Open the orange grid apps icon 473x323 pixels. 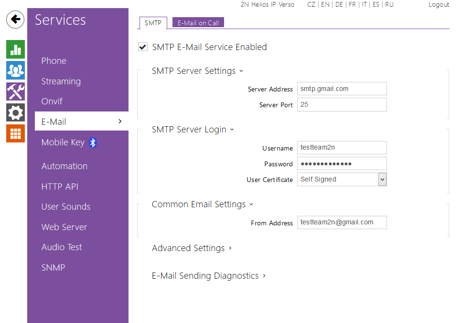[15, 134]
